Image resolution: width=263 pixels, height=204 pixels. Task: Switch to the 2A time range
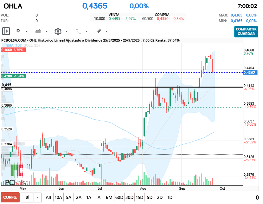pyautogui.click(x=79, y=197)
